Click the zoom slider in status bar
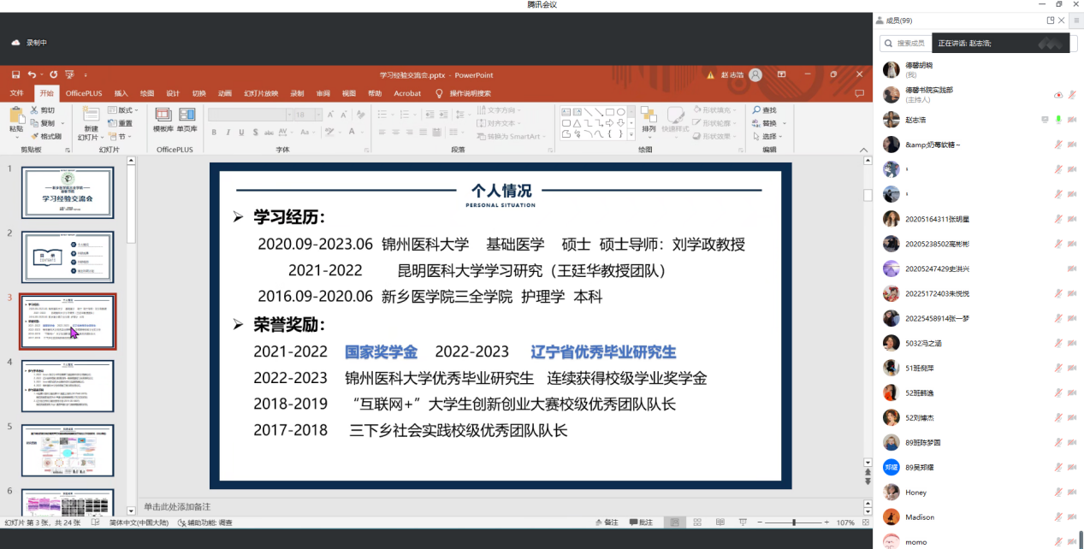Viewport: 1084px width, 549px height. tap(794, 522)
